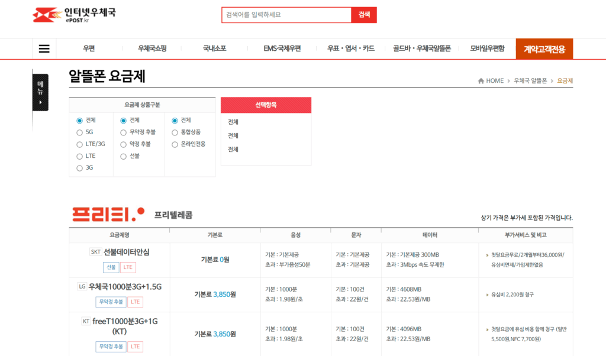The height and width of the screenshot is (356, 606).
Task: Click the 요금제명 column header
Action: pyautogui.click(x=120, y=235)
